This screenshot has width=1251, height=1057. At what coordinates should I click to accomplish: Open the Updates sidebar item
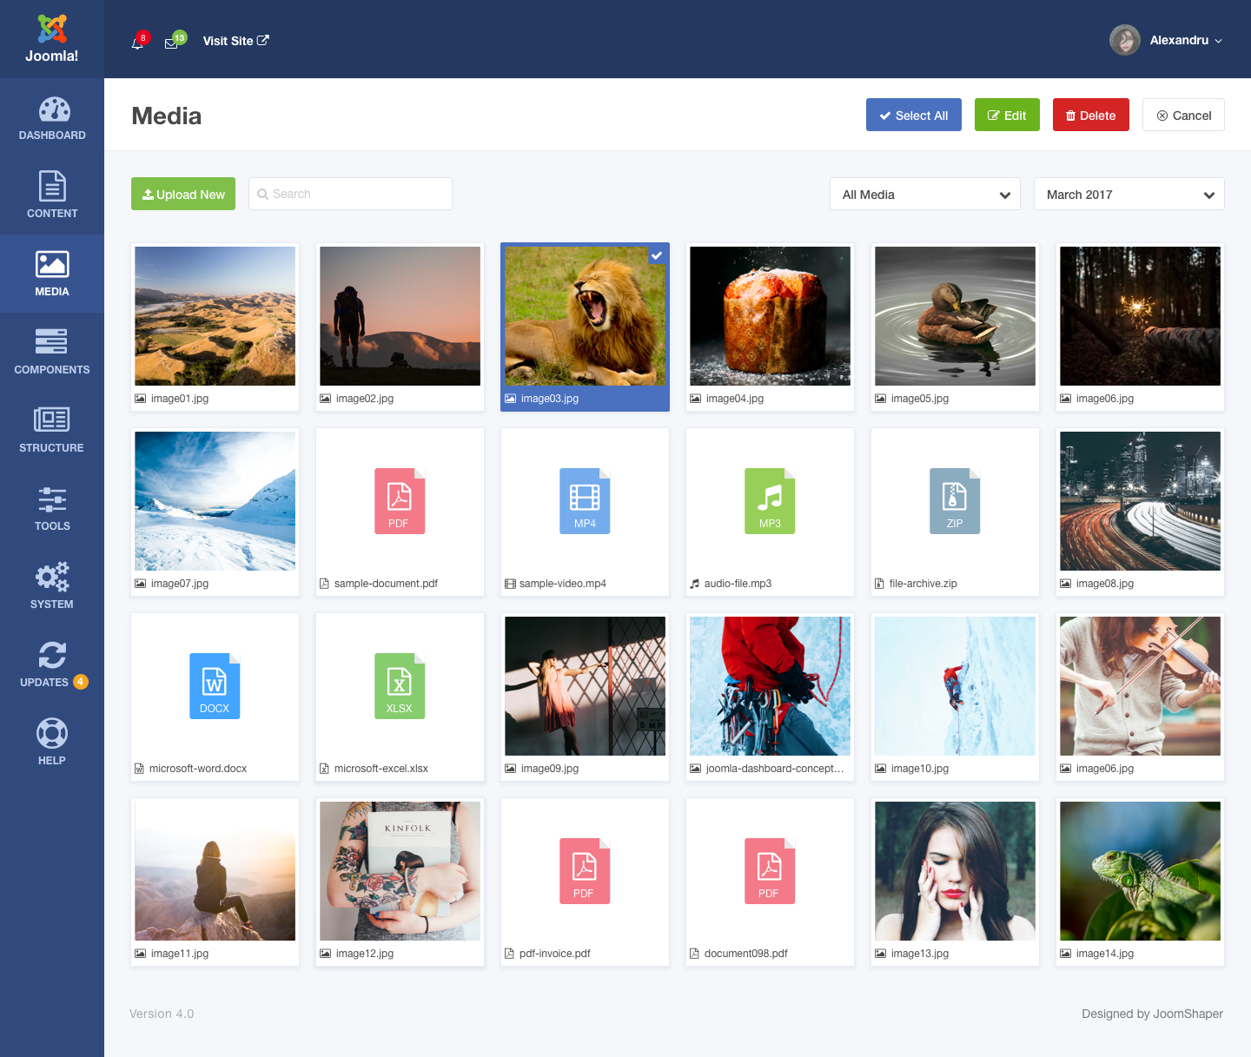pos(52,664)
